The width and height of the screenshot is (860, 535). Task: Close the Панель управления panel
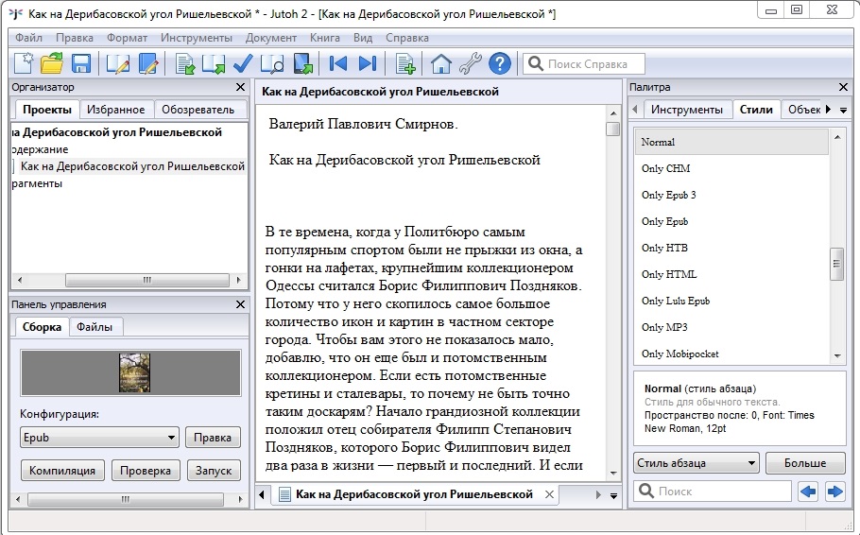coord(240,304)
